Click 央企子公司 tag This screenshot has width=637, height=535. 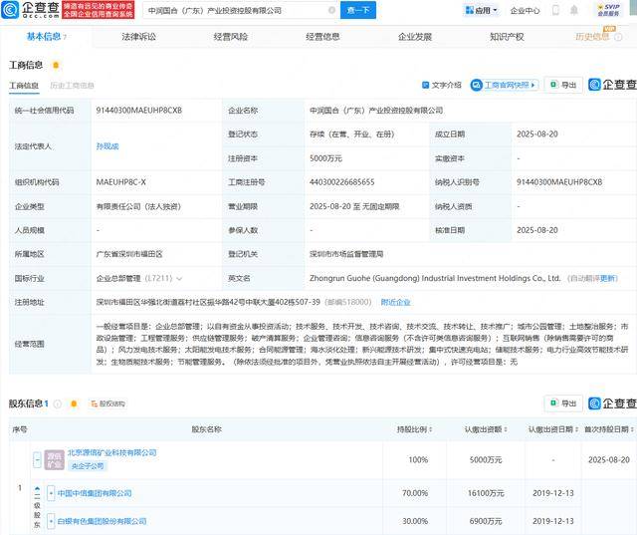pyautogui.click(x=88, y=466)
